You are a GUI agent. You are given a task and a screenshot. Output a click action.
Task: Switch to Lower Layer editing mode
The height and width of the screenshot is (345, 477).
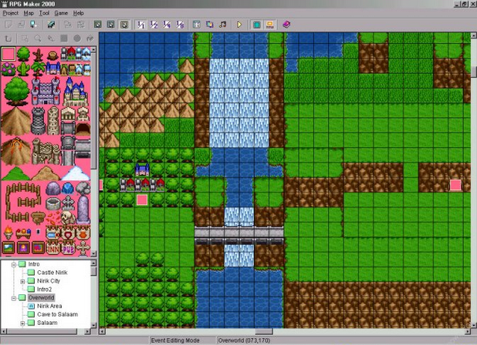click(x=98, y=25)
